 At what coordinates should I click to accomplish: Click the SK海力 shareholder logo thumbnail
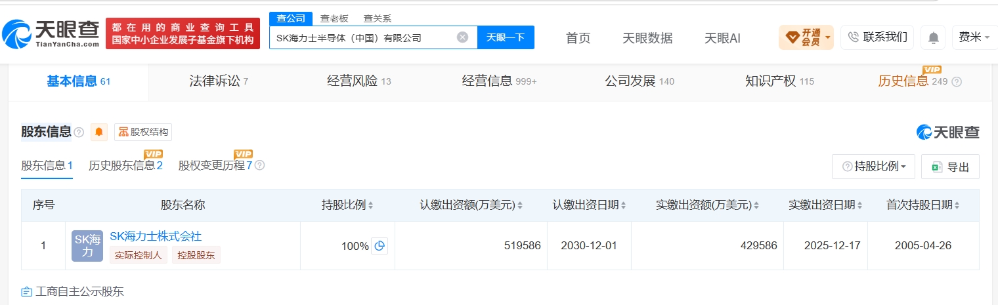click(x=87, y=246)
